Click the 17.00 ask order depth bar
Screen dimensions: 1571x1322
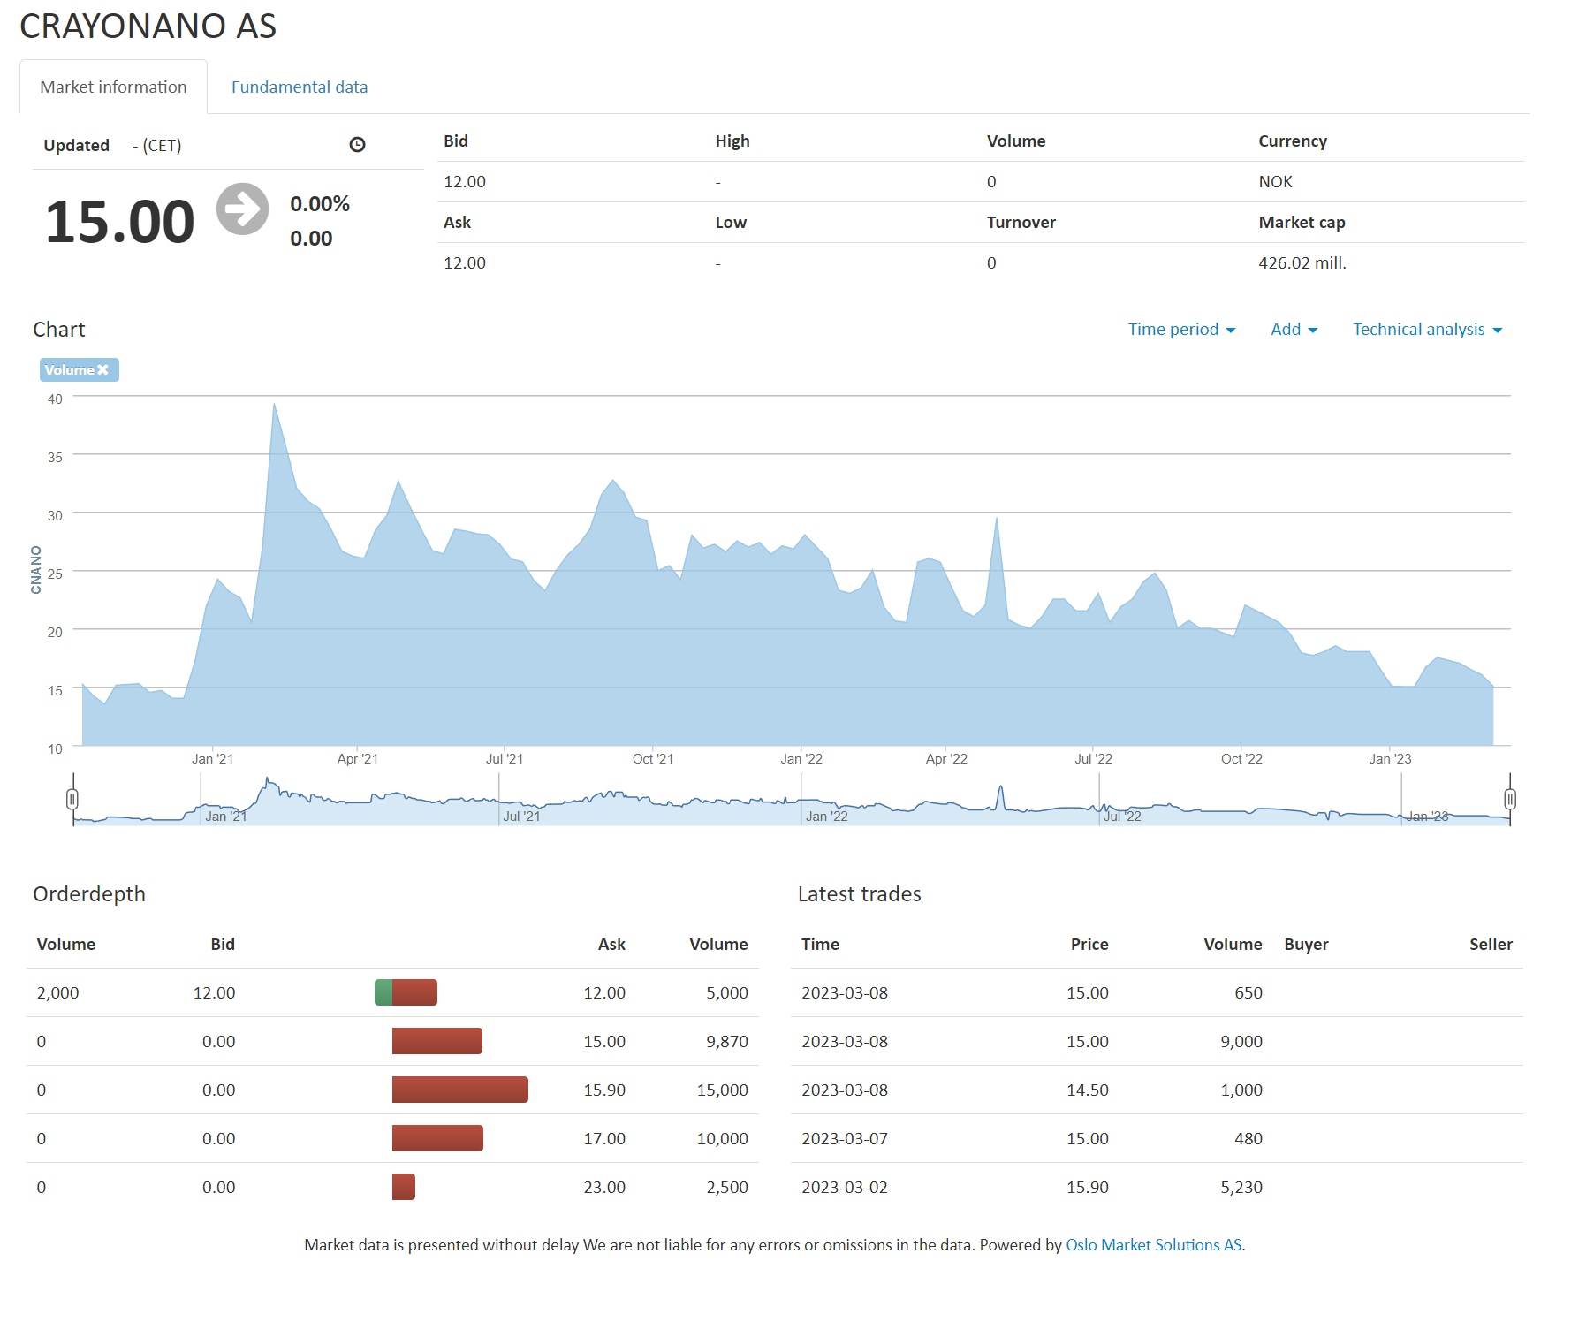pyautogui.click(x=437, y=1138)
